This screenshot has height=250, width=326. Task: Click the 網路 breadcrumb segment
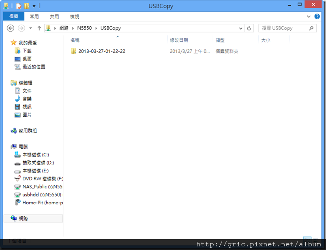64,28
